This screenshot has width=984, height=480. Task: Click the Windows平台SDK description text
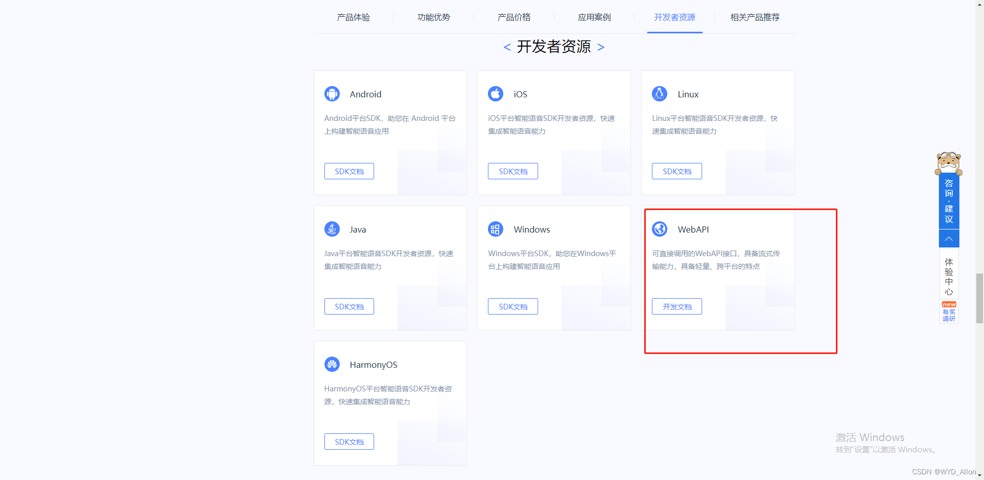click(552, 260)
